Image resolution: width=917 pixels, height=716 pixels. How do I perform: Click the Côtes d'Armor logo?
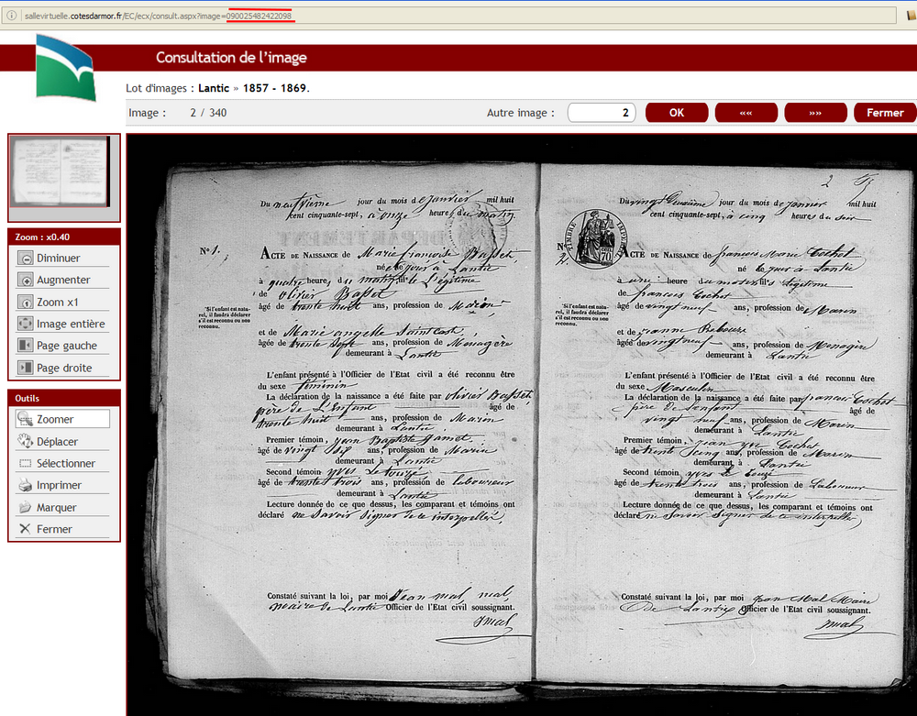(65, 67)
